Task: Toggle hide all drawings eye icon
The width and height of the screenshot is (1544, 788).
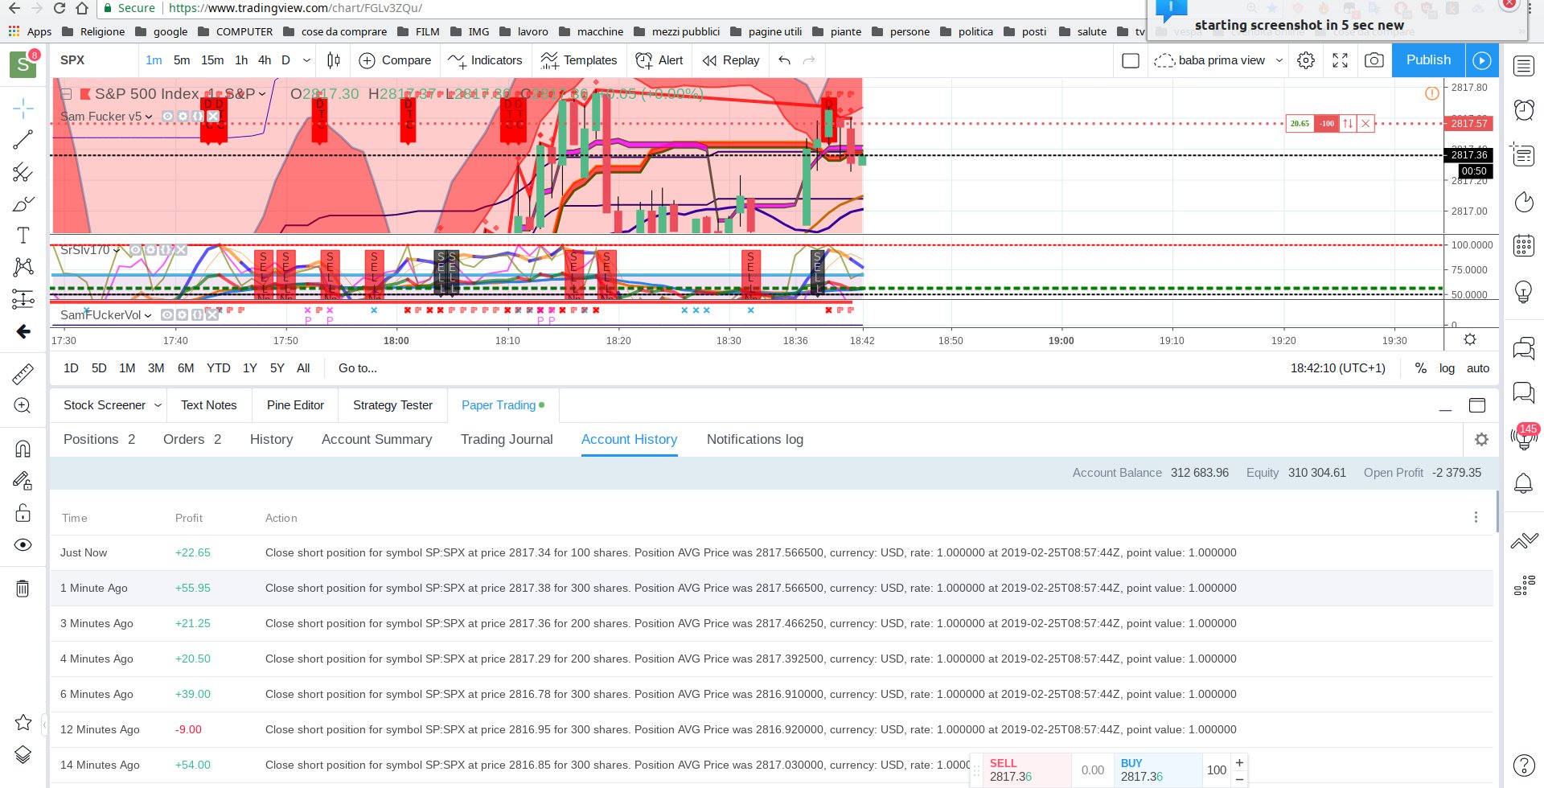Action: [23, 545]
